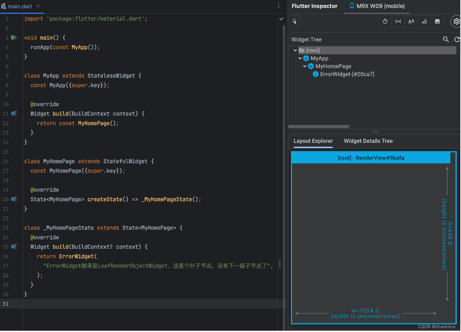461x332 pixels.
Task: Select MRX W09 (mobile) device tab
Action: point(377,6)
